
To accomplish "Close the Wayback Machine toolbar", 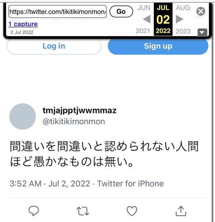I will click(201, 11).
